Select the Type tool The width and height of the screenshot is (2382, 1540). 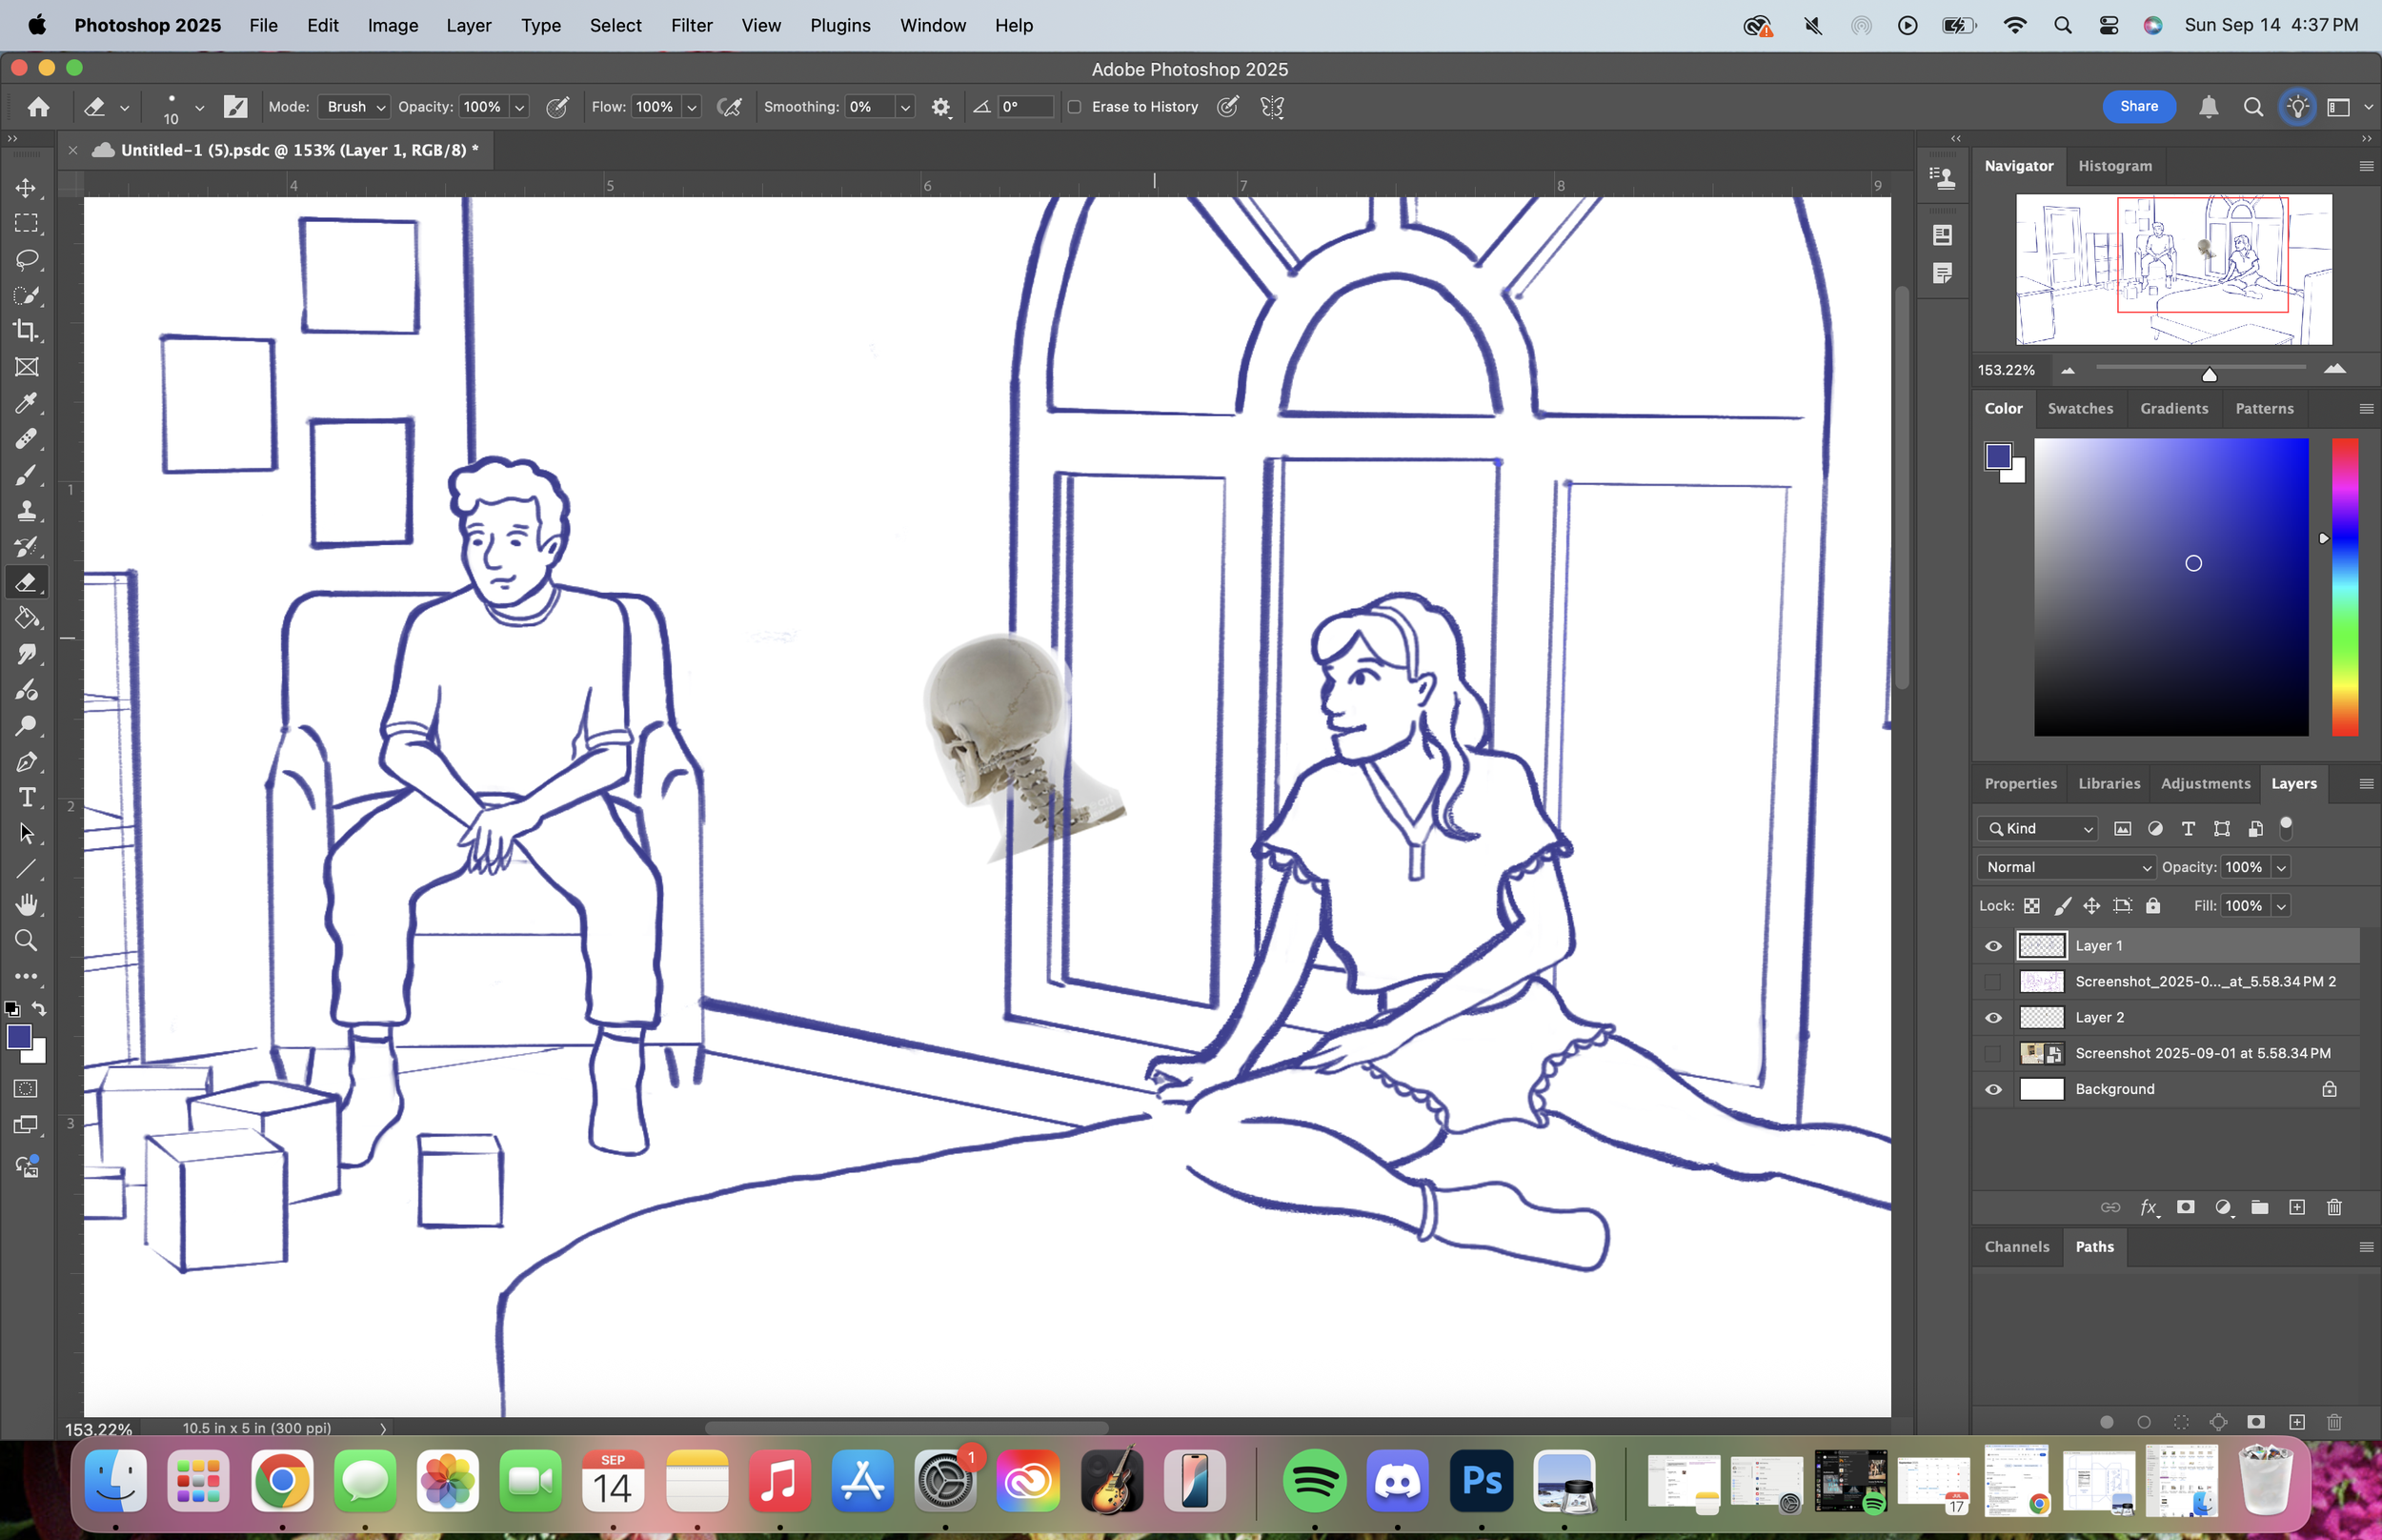click(x=26, y=798)
